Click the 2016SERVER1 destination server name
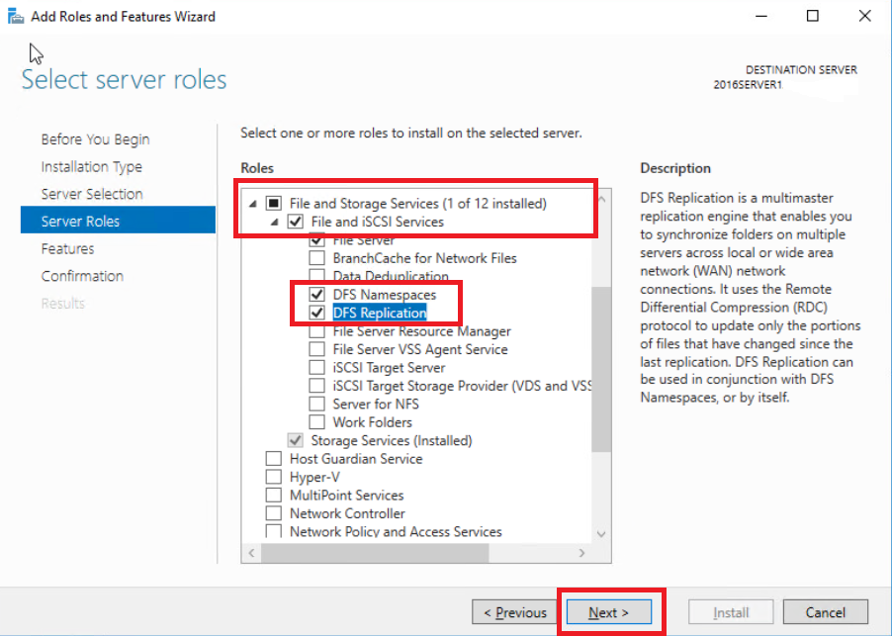Image resolution: width=892 pixels, height=636 pixels. (748, 85)
